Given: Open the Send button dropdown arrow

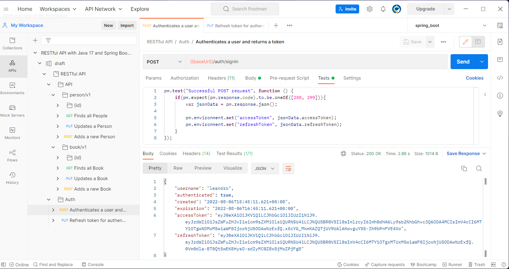Looking at the screenshot, I should click(482, 62).
